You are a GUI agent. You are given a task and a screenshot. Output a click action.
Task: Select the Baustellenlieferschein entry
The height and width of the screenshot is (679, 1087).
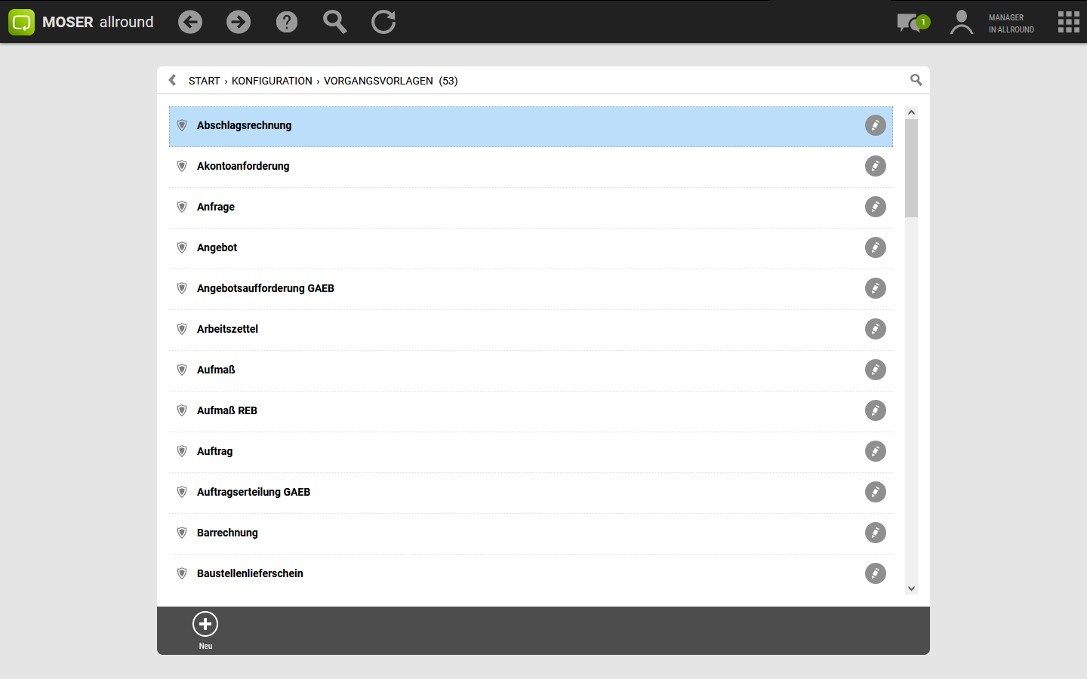pos(531,574)
